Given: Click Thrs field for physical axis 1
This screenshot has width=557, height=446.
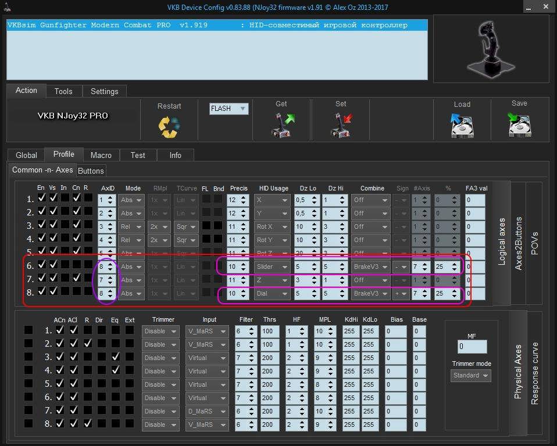Looking at the screenshot, I should point(270,332).
